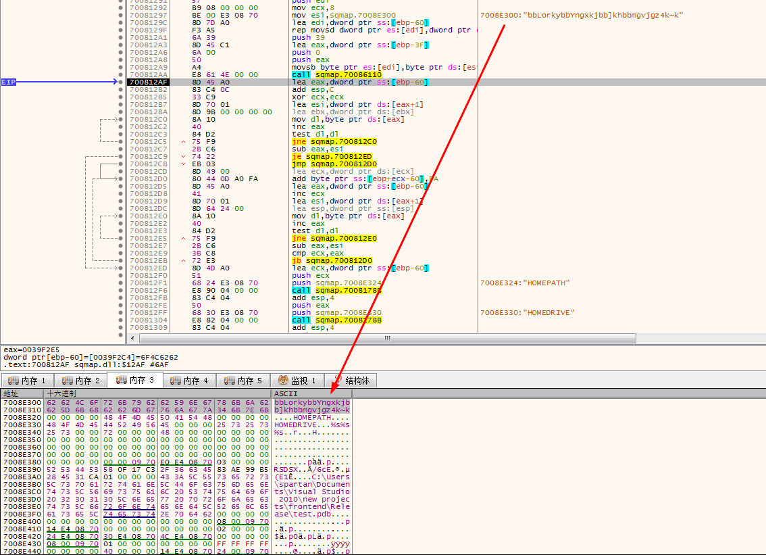
Task: Select the push sqmap.7008E324 instruction
Action: coord(336,283)
